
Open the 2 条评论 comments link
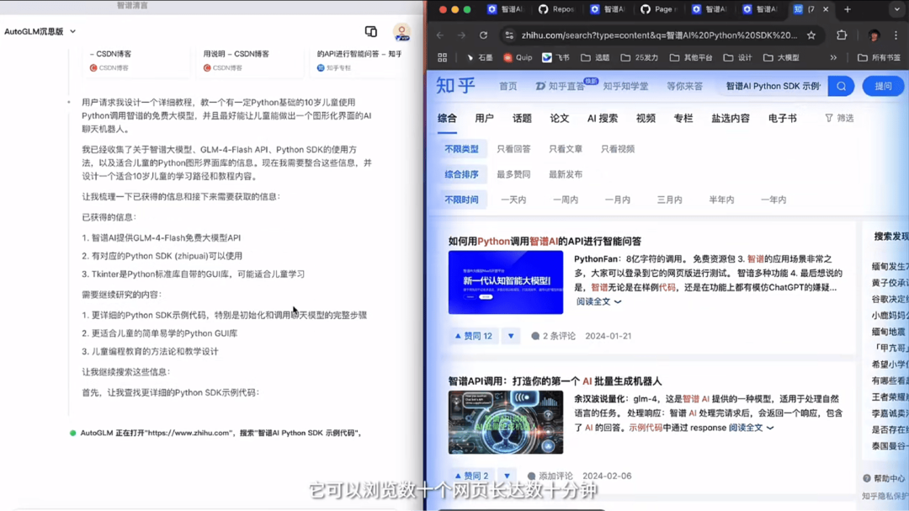click(x=553, y=336)
